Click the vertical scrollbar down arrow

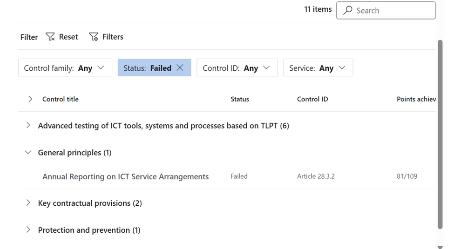(x=440, y=246)
